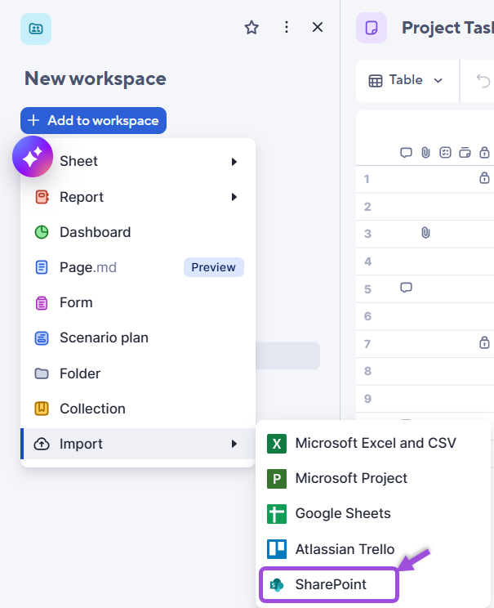Choose Form from the menu
The height and width of the screenshot is (608, 494).
(x=137, y=303)
